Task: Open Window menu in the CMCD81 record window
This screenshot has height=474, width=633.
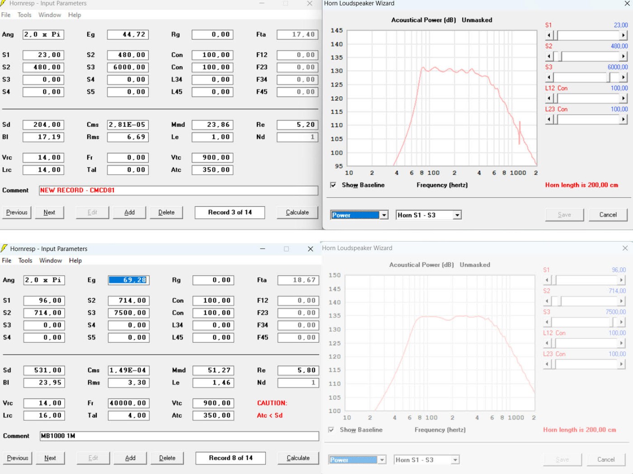Action: [49, 15]
